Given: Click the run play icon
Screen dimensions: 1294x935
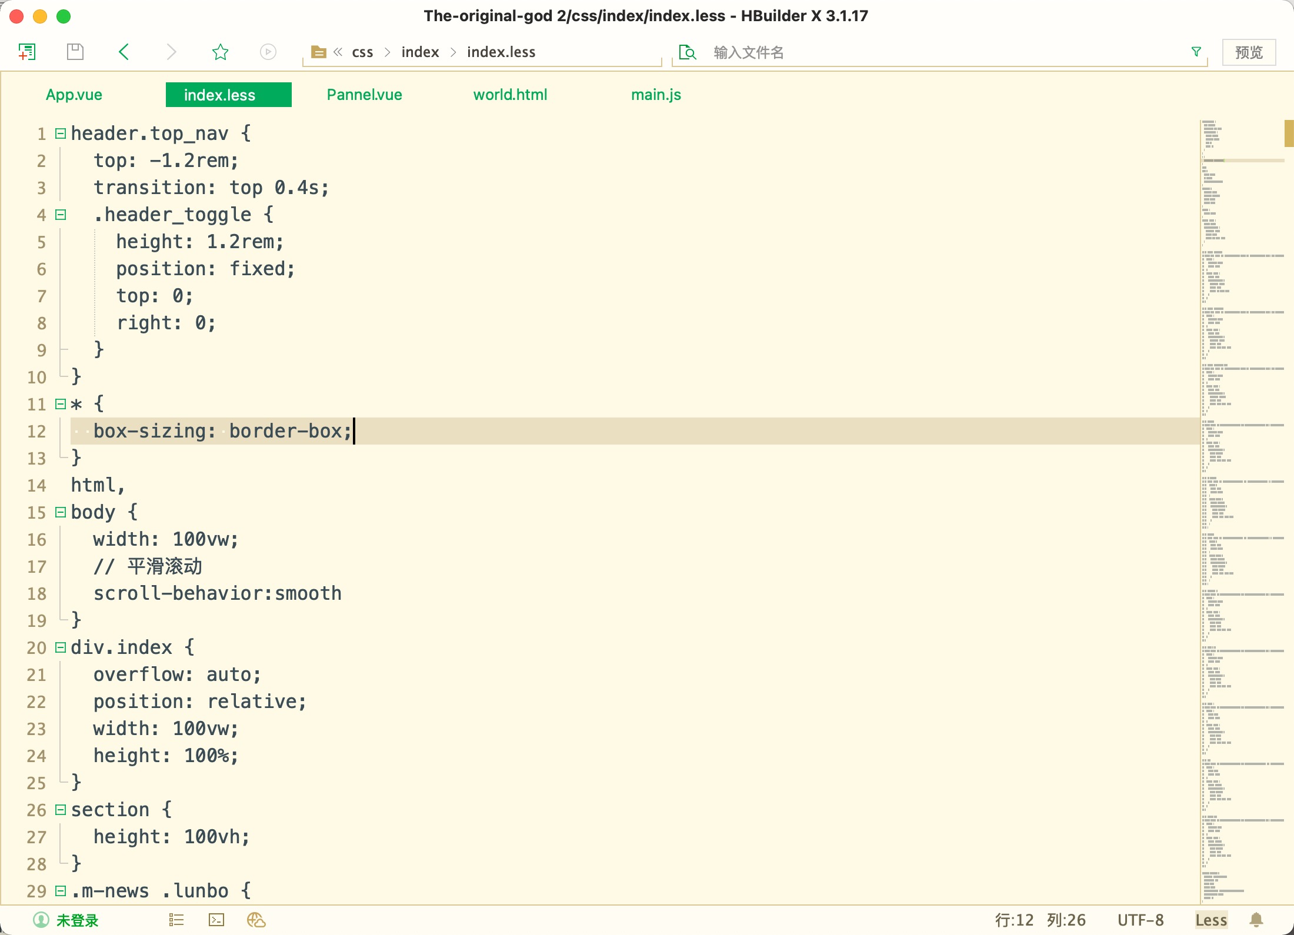Looking at the screenshot, I should 268,52.
